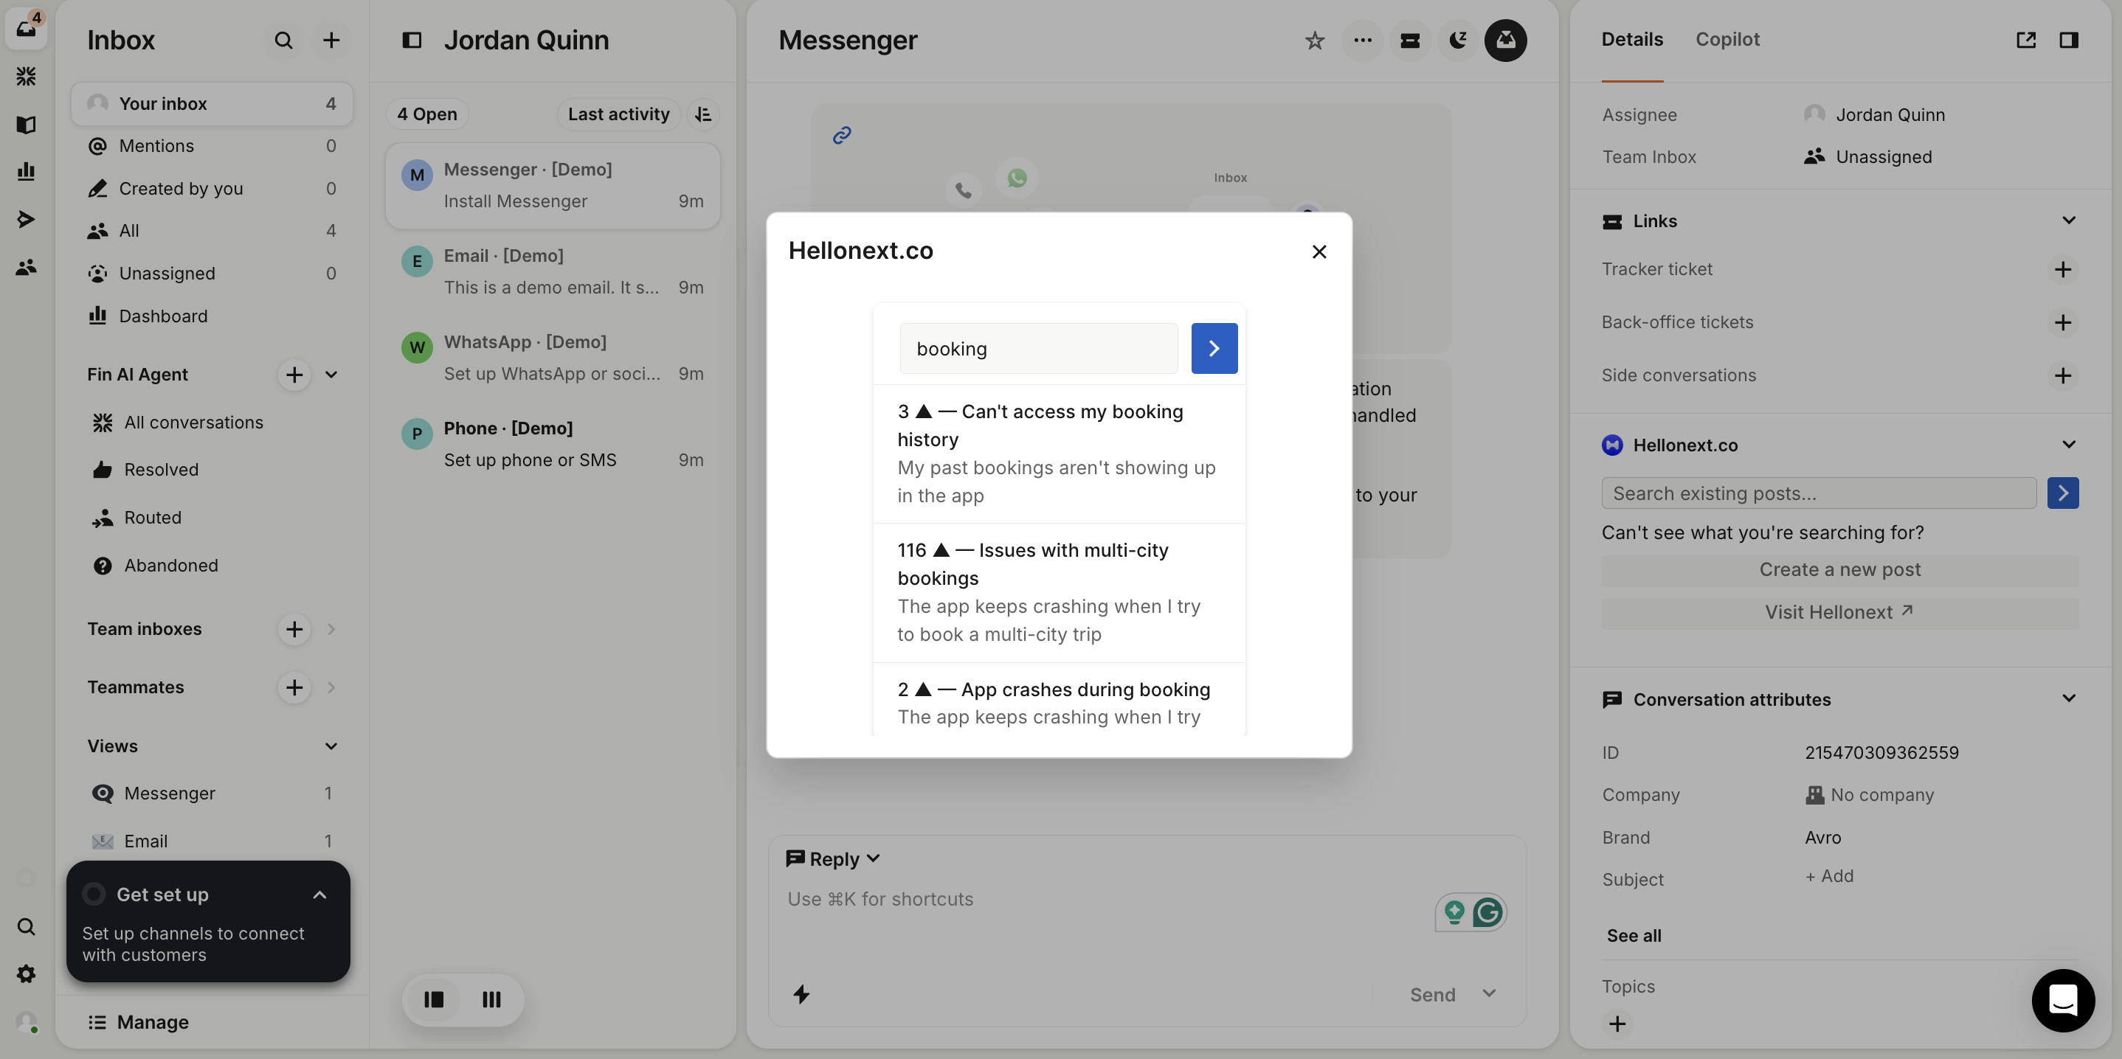Screen dimensions: 2122x1059
Task: Open Outbound paper plane icon in left rail
Action: coord(27,219)
